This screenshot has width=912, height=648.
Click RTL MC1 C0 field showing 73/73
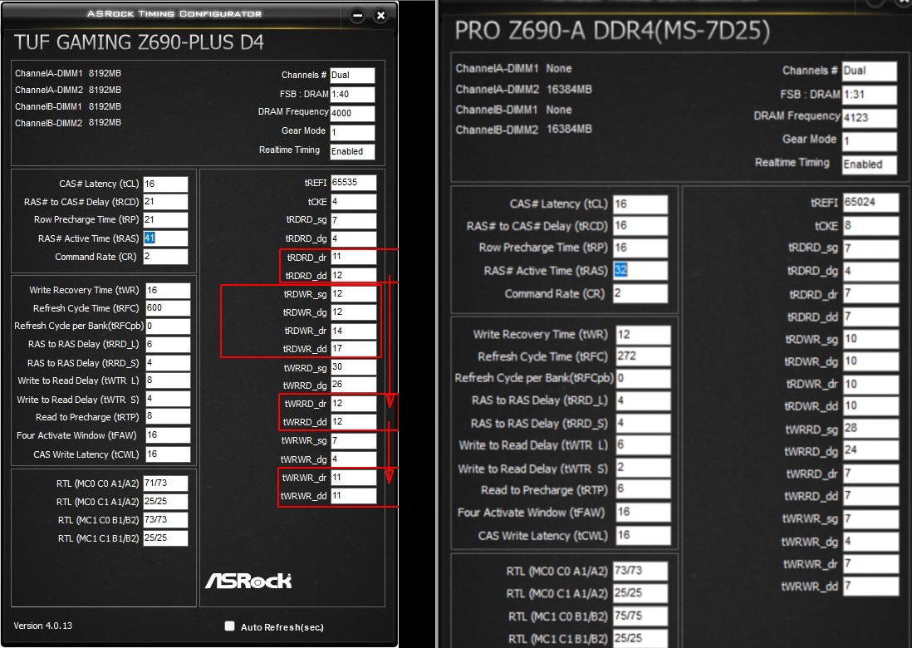point(166,519)
